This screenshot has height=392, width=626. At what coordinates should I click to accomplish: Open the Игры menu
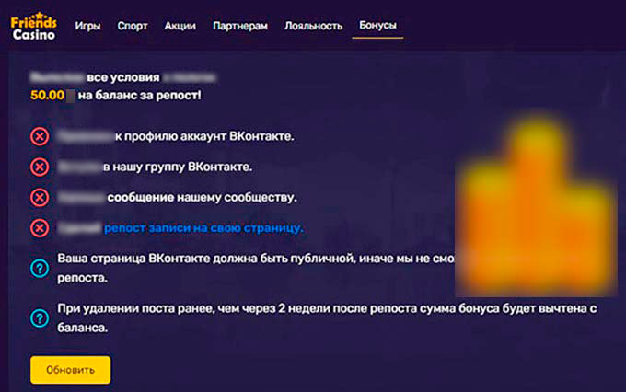point(87,26)
